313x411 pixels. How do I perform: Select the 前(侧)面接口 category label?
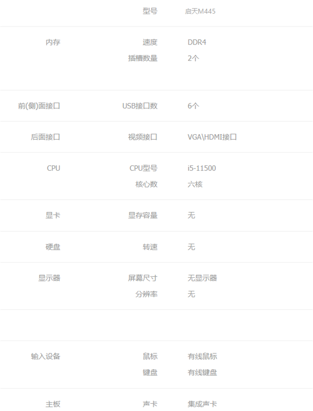[x=39, y=106]
